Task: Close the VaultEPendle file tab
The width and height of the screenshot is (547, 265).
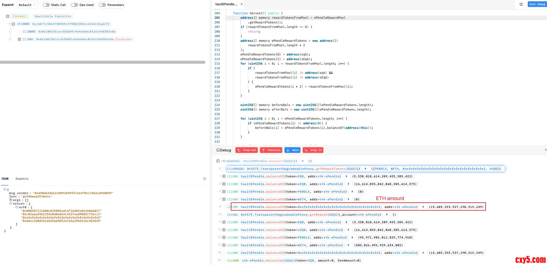Action: pyautogui.click(x=241, y=4)
